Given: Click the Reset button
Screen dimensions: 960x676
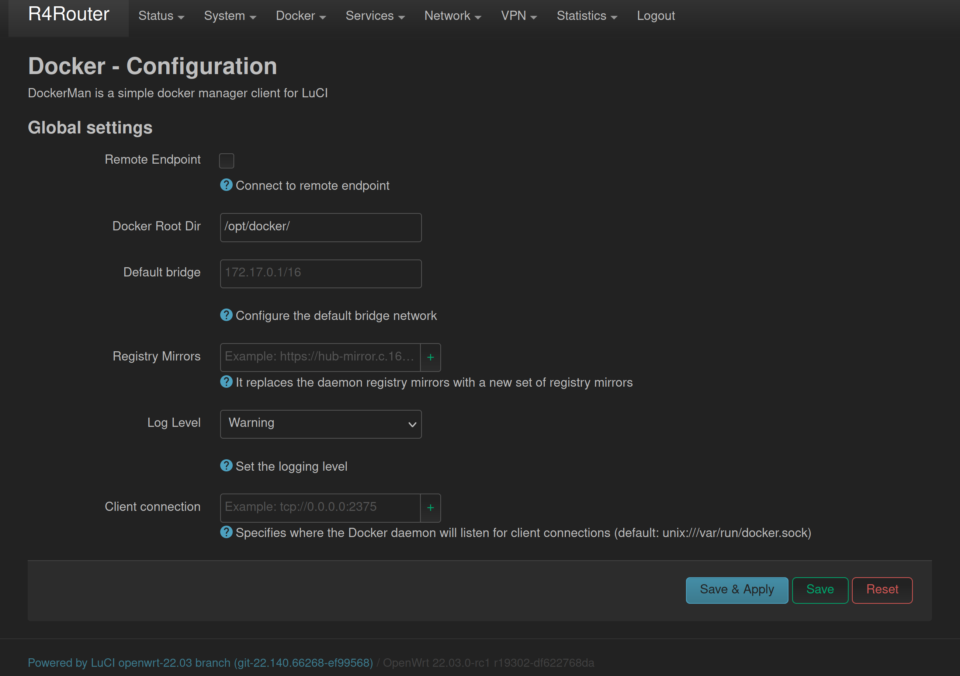Looking at the screenshot, I should click(x=882, y=589).
